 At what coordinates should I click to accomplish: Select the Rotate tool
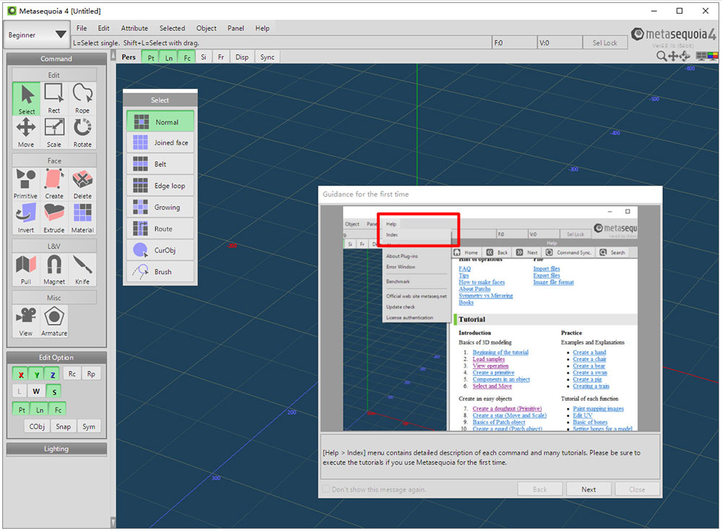tap(82, 132)
